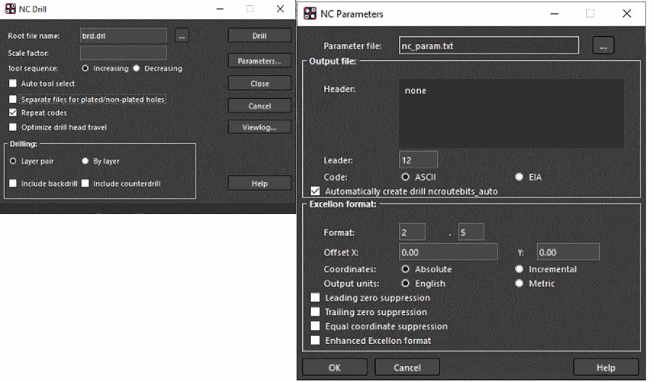Viewport: 654px width, 382px height.
Task: Click the Offset Y field
Action: coord(568,252)
